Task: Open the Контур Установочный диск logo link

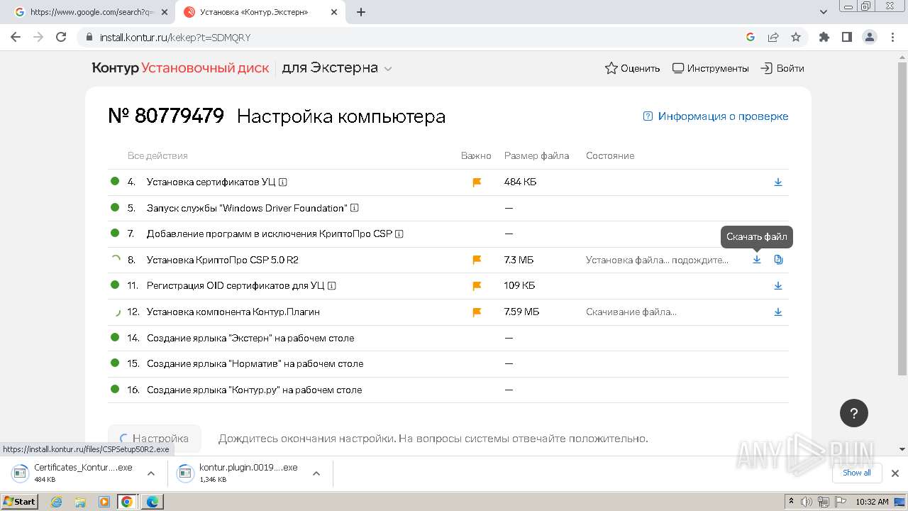Action: (x=180, y=68)
